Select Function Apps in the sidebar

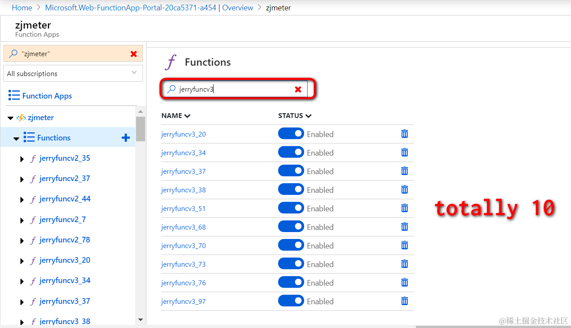tap(47, 96)
